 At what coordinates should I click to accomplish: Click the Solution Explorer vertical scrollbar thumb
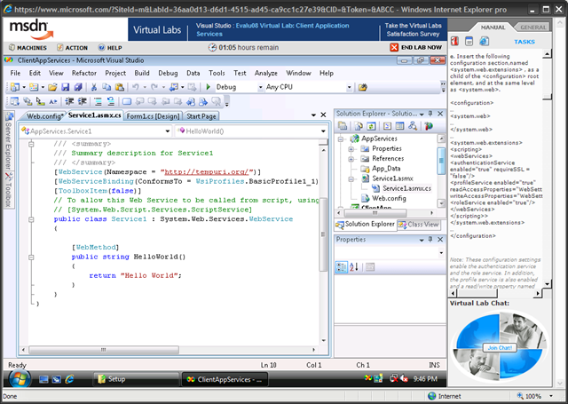tap(441, 161)
